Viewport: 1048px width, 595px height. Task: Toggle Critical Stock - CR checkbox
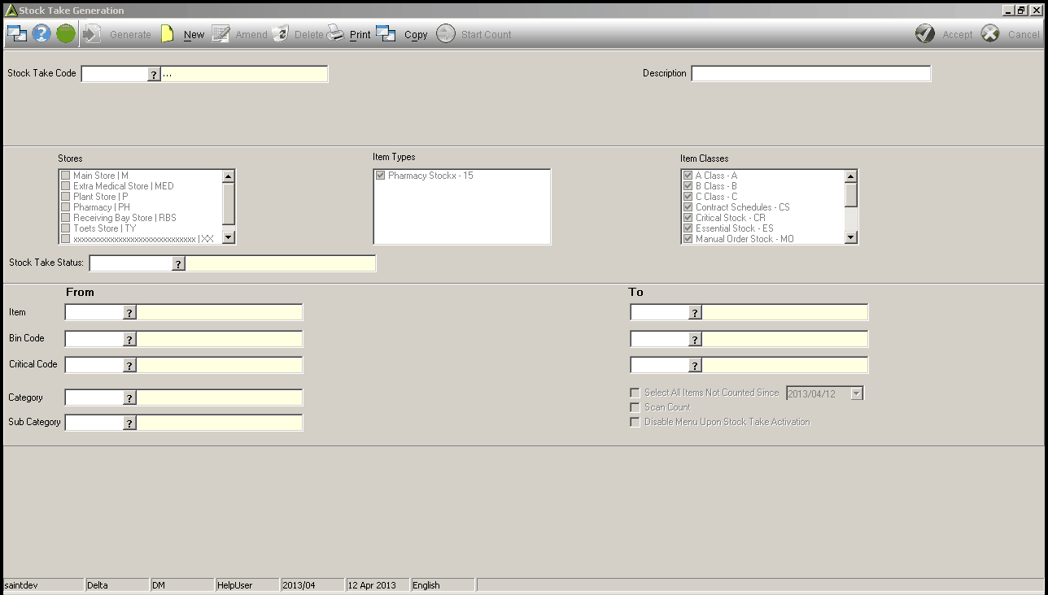pos(688,218)
